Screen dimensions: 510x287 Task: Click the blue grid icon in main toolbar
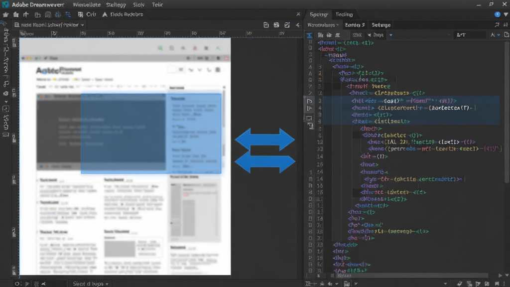pos(58,14)
